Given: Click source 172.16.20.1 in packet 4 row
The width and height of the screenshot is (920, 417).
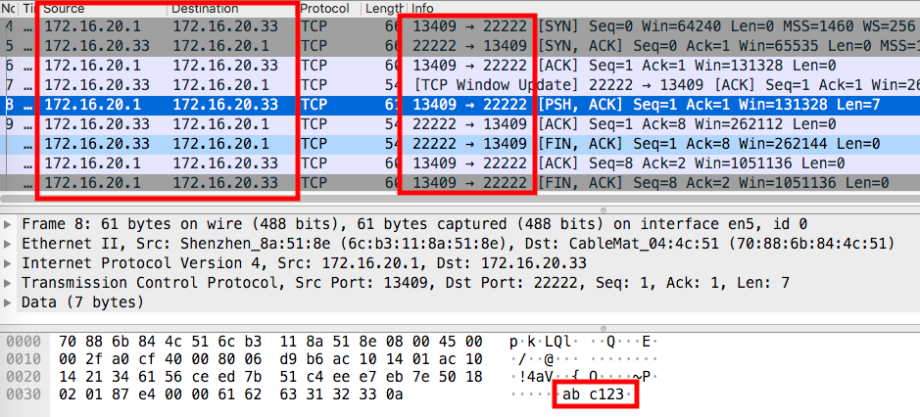Looking at the screenshot, I should tap(93, 25).
